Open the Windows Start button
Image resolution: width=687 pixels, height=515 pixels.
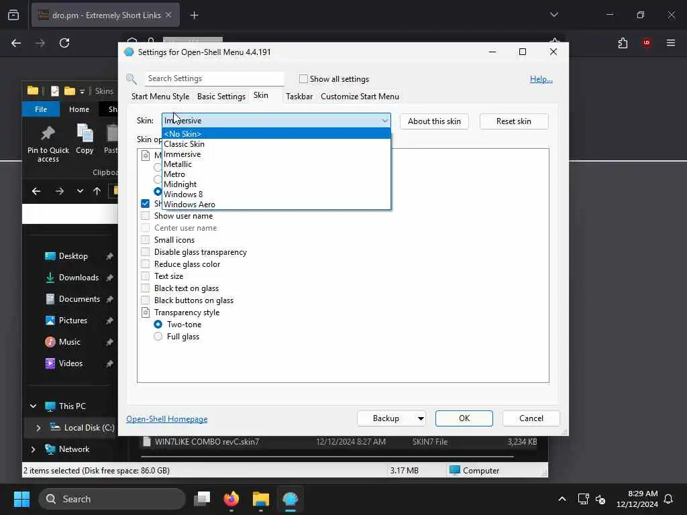(x=21, y=499)
